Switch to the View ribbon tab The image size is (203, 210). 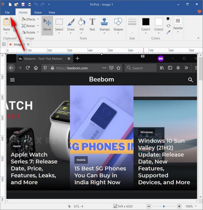[52, 12]
